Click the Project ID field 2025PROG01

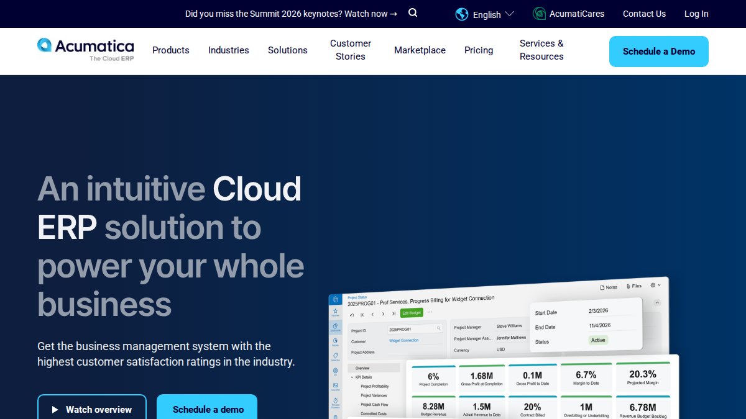coord(415,328)
